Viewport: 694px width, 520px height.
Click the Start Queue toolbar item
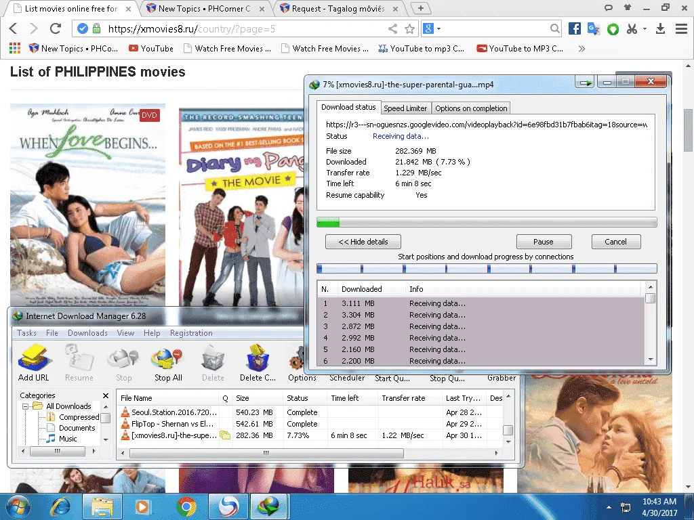[x=392, y=378]
